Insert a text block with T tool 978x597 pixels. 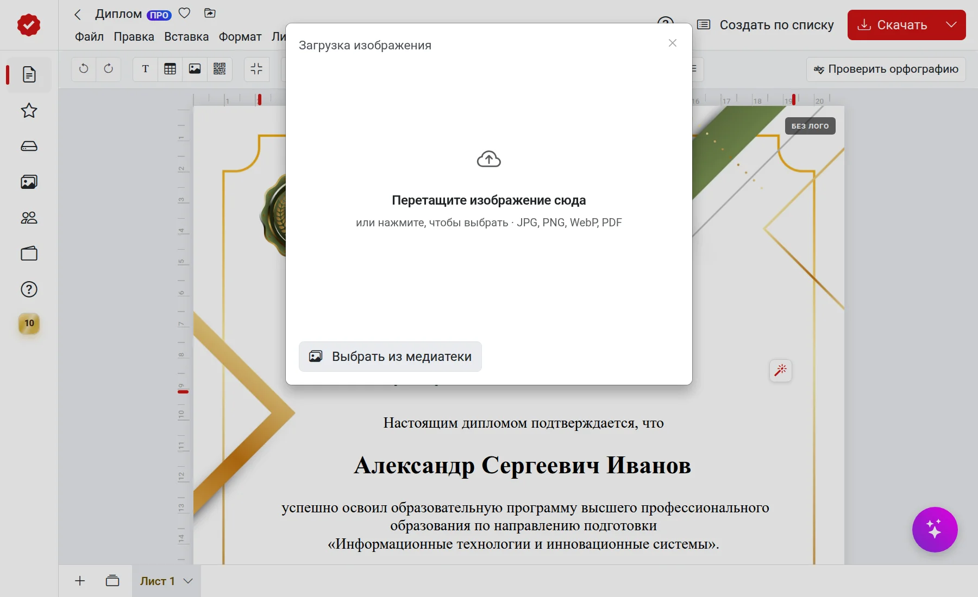(x=145, y=69)
